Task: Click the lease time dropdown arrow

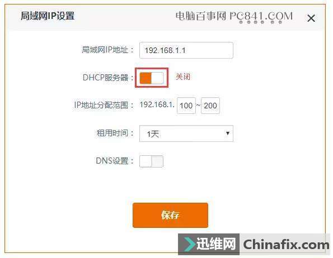Action: (x=228, y=133)
